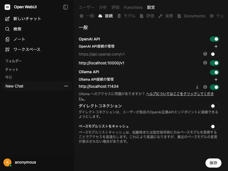Click the globe icon of the ウェ tab
Image resolution: width=228 pixels, height=171 pixels.
tap(212, 16)
